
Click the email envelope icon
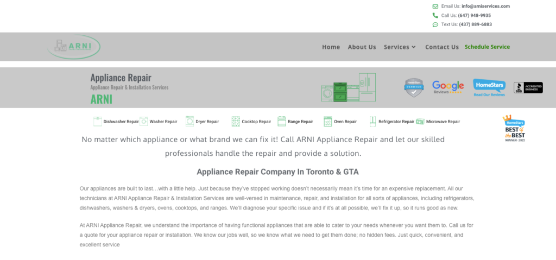coord(435,7)
